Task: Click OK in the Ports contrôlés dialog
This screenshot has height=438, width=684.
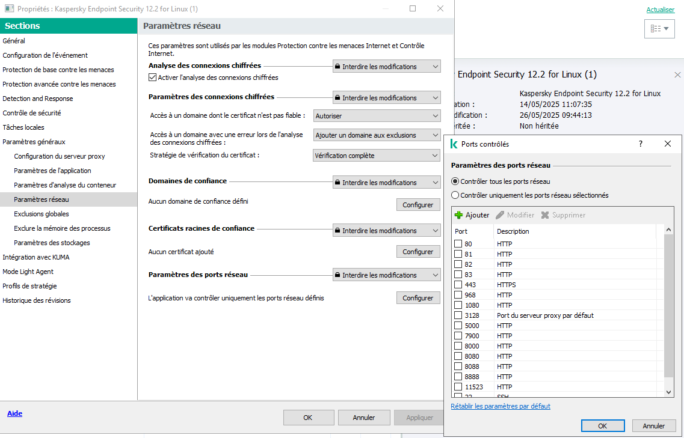Action: point(602,426)
